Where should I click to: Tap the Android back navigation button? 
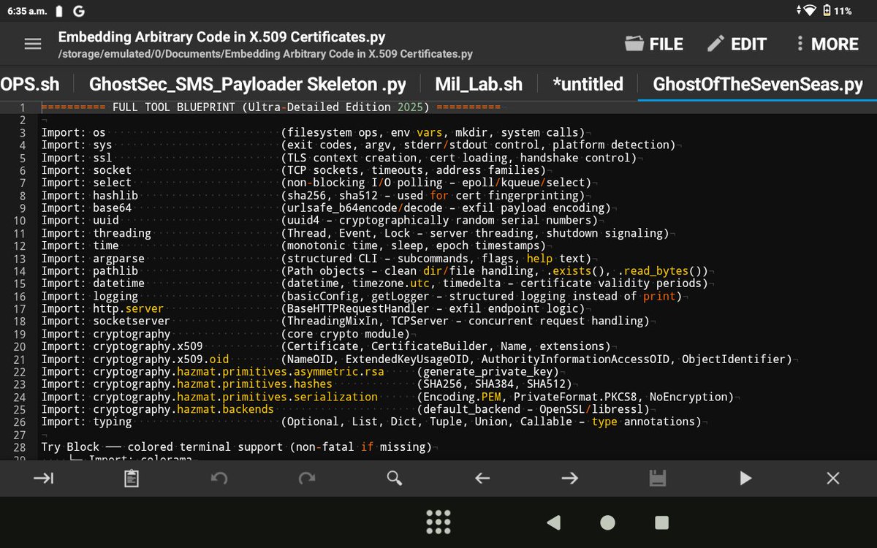553,522
